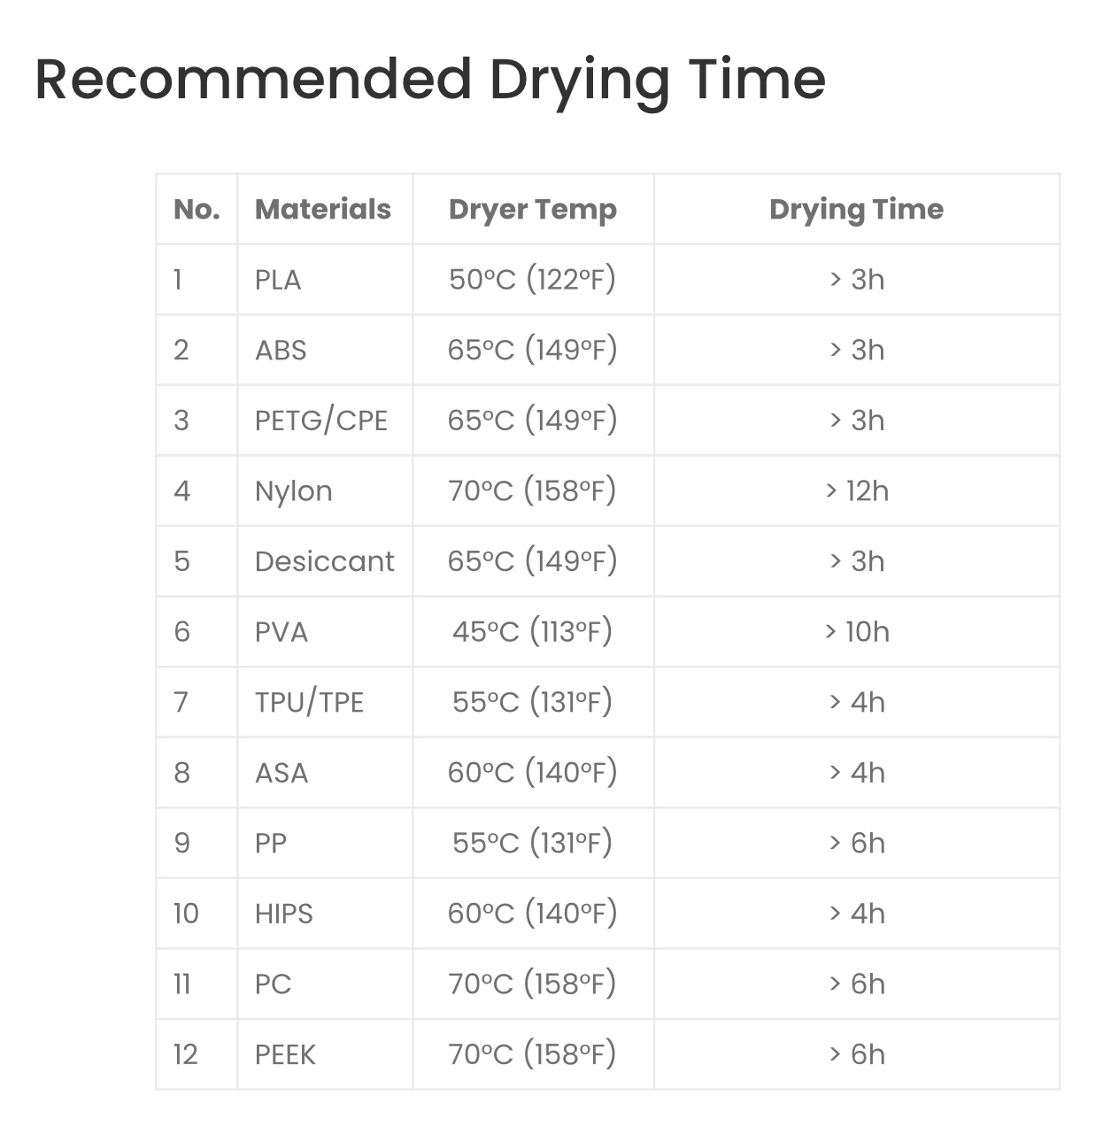The height and width of the screenshot is (1142, 1103).
Task: Click the Recommended Drying Time heading
Action: (x=430, y=81)
